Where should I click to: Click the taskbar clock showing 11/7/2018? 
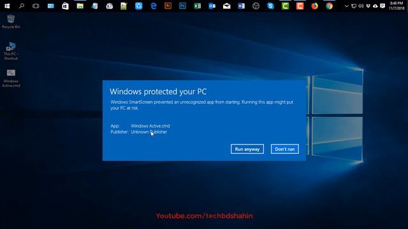pos(397,6)
